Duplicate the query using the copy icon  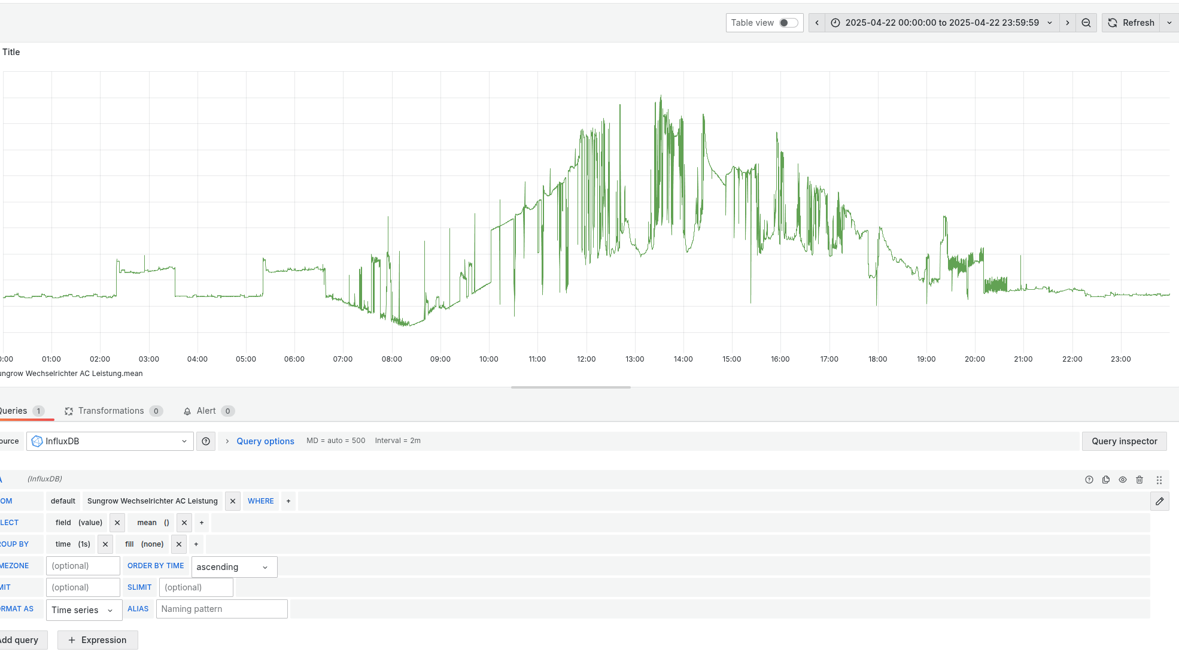1106,479
